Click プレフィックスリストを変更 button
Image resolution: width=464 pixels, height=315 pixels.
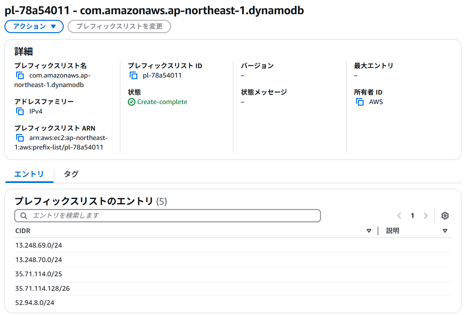[119, 26]
